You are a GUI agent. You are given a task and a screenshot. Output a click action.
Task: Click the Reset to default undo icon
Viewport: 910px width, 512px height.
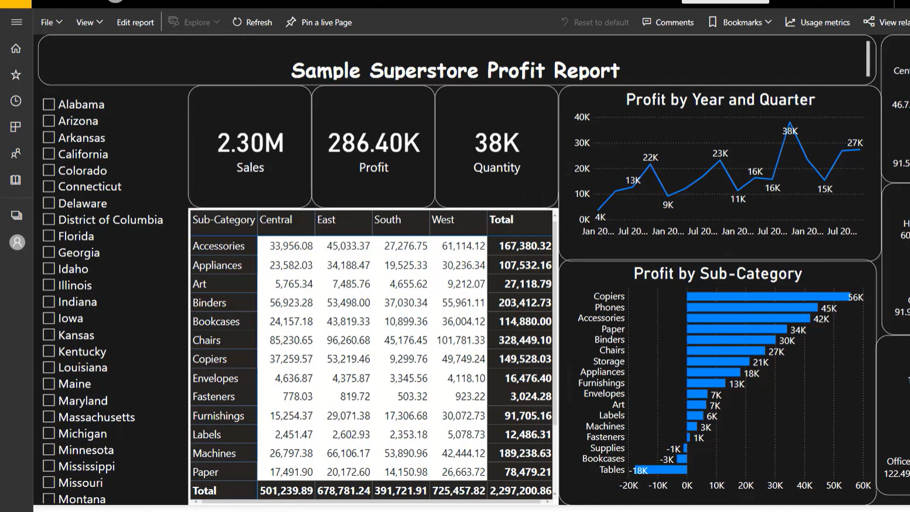pyautogui.click(x=565, y=22)
